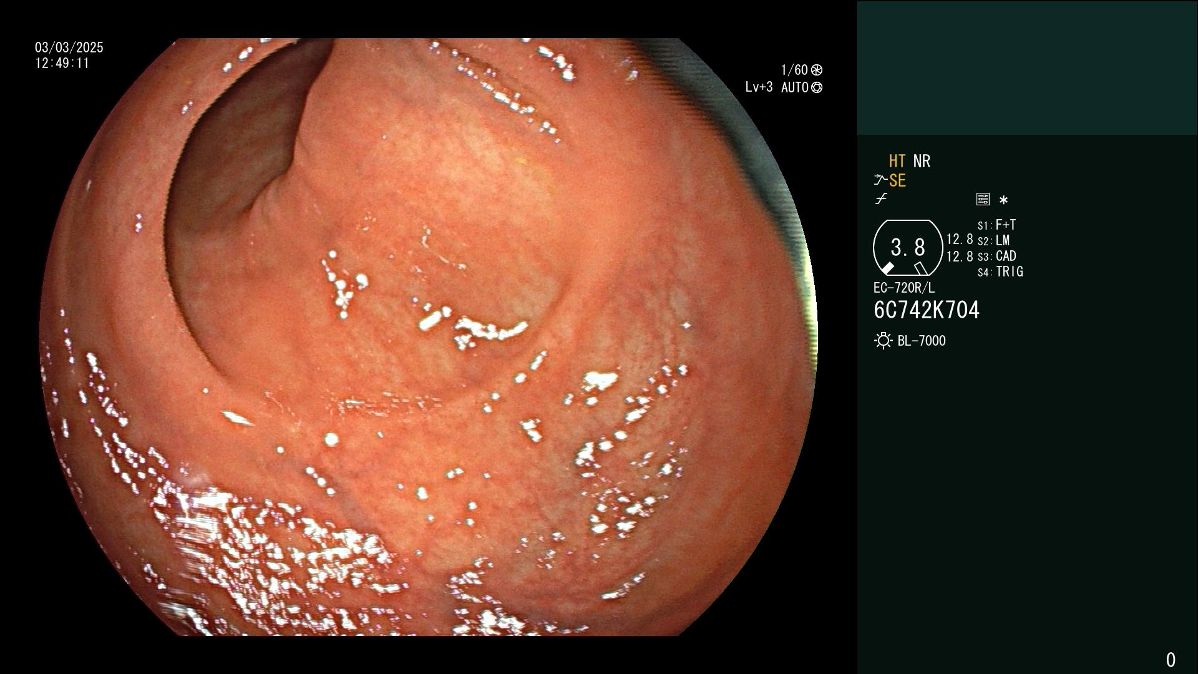Click the 1/60 shutter speed value
This screenshot has width=1198, height=674.
(x=794, y=70)
